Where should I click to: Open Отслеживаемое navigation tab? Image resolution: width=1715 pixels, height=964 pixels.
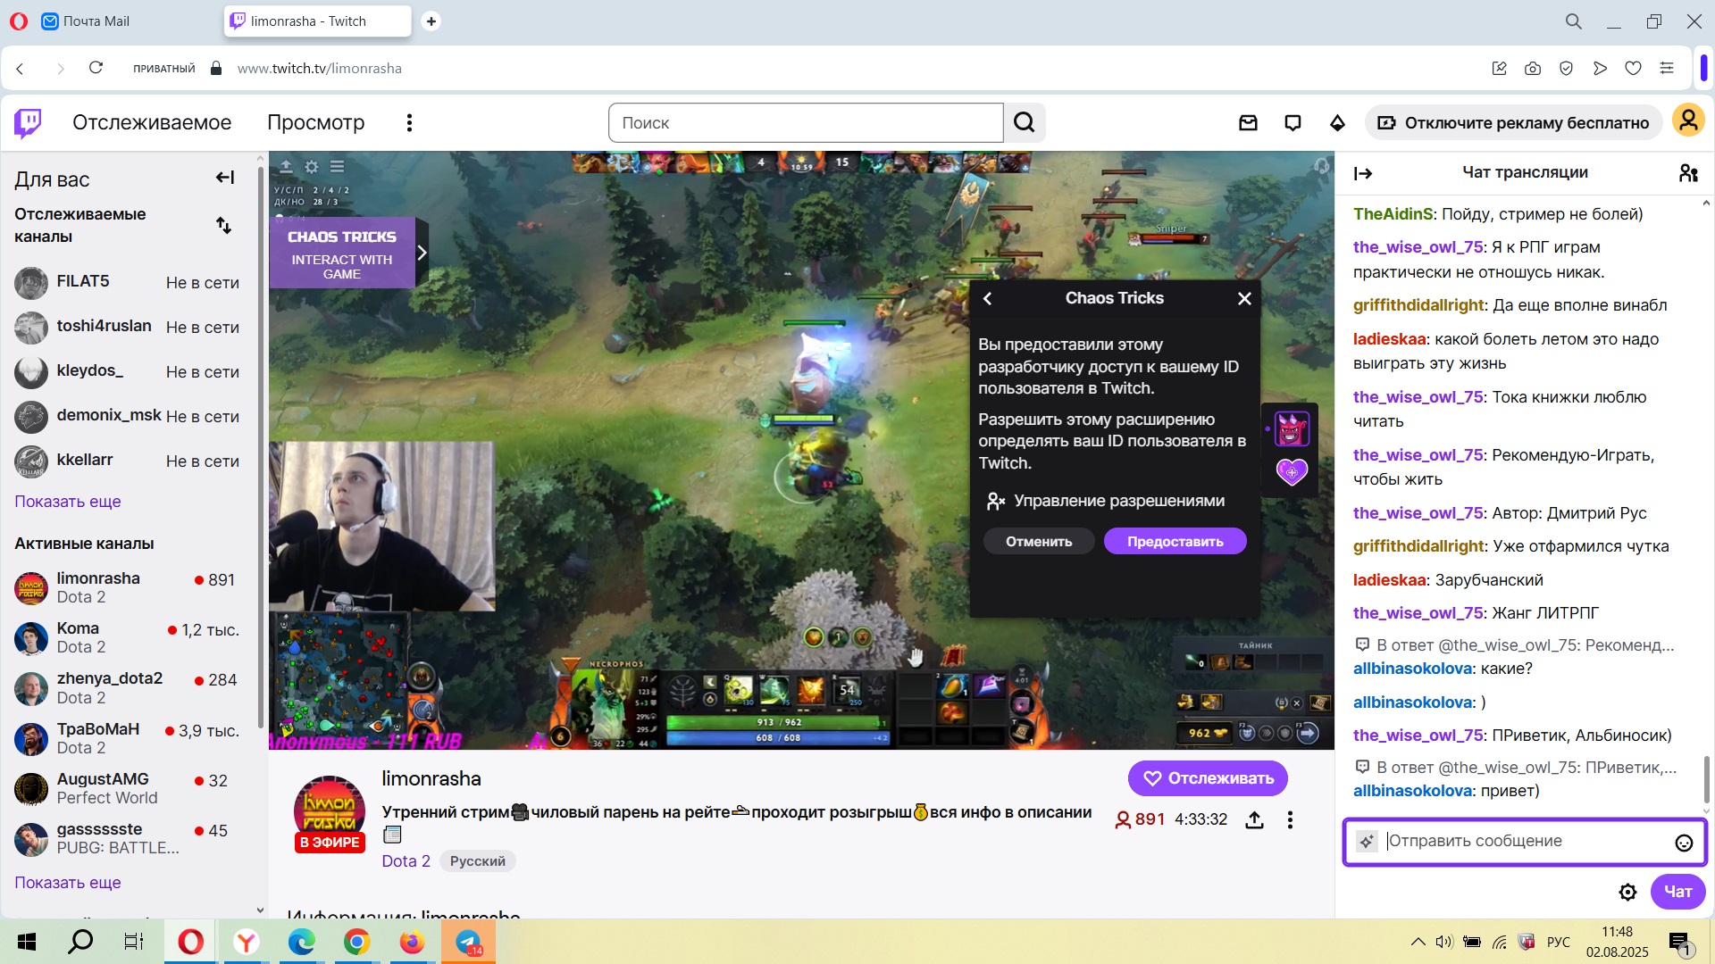[152, 122]
